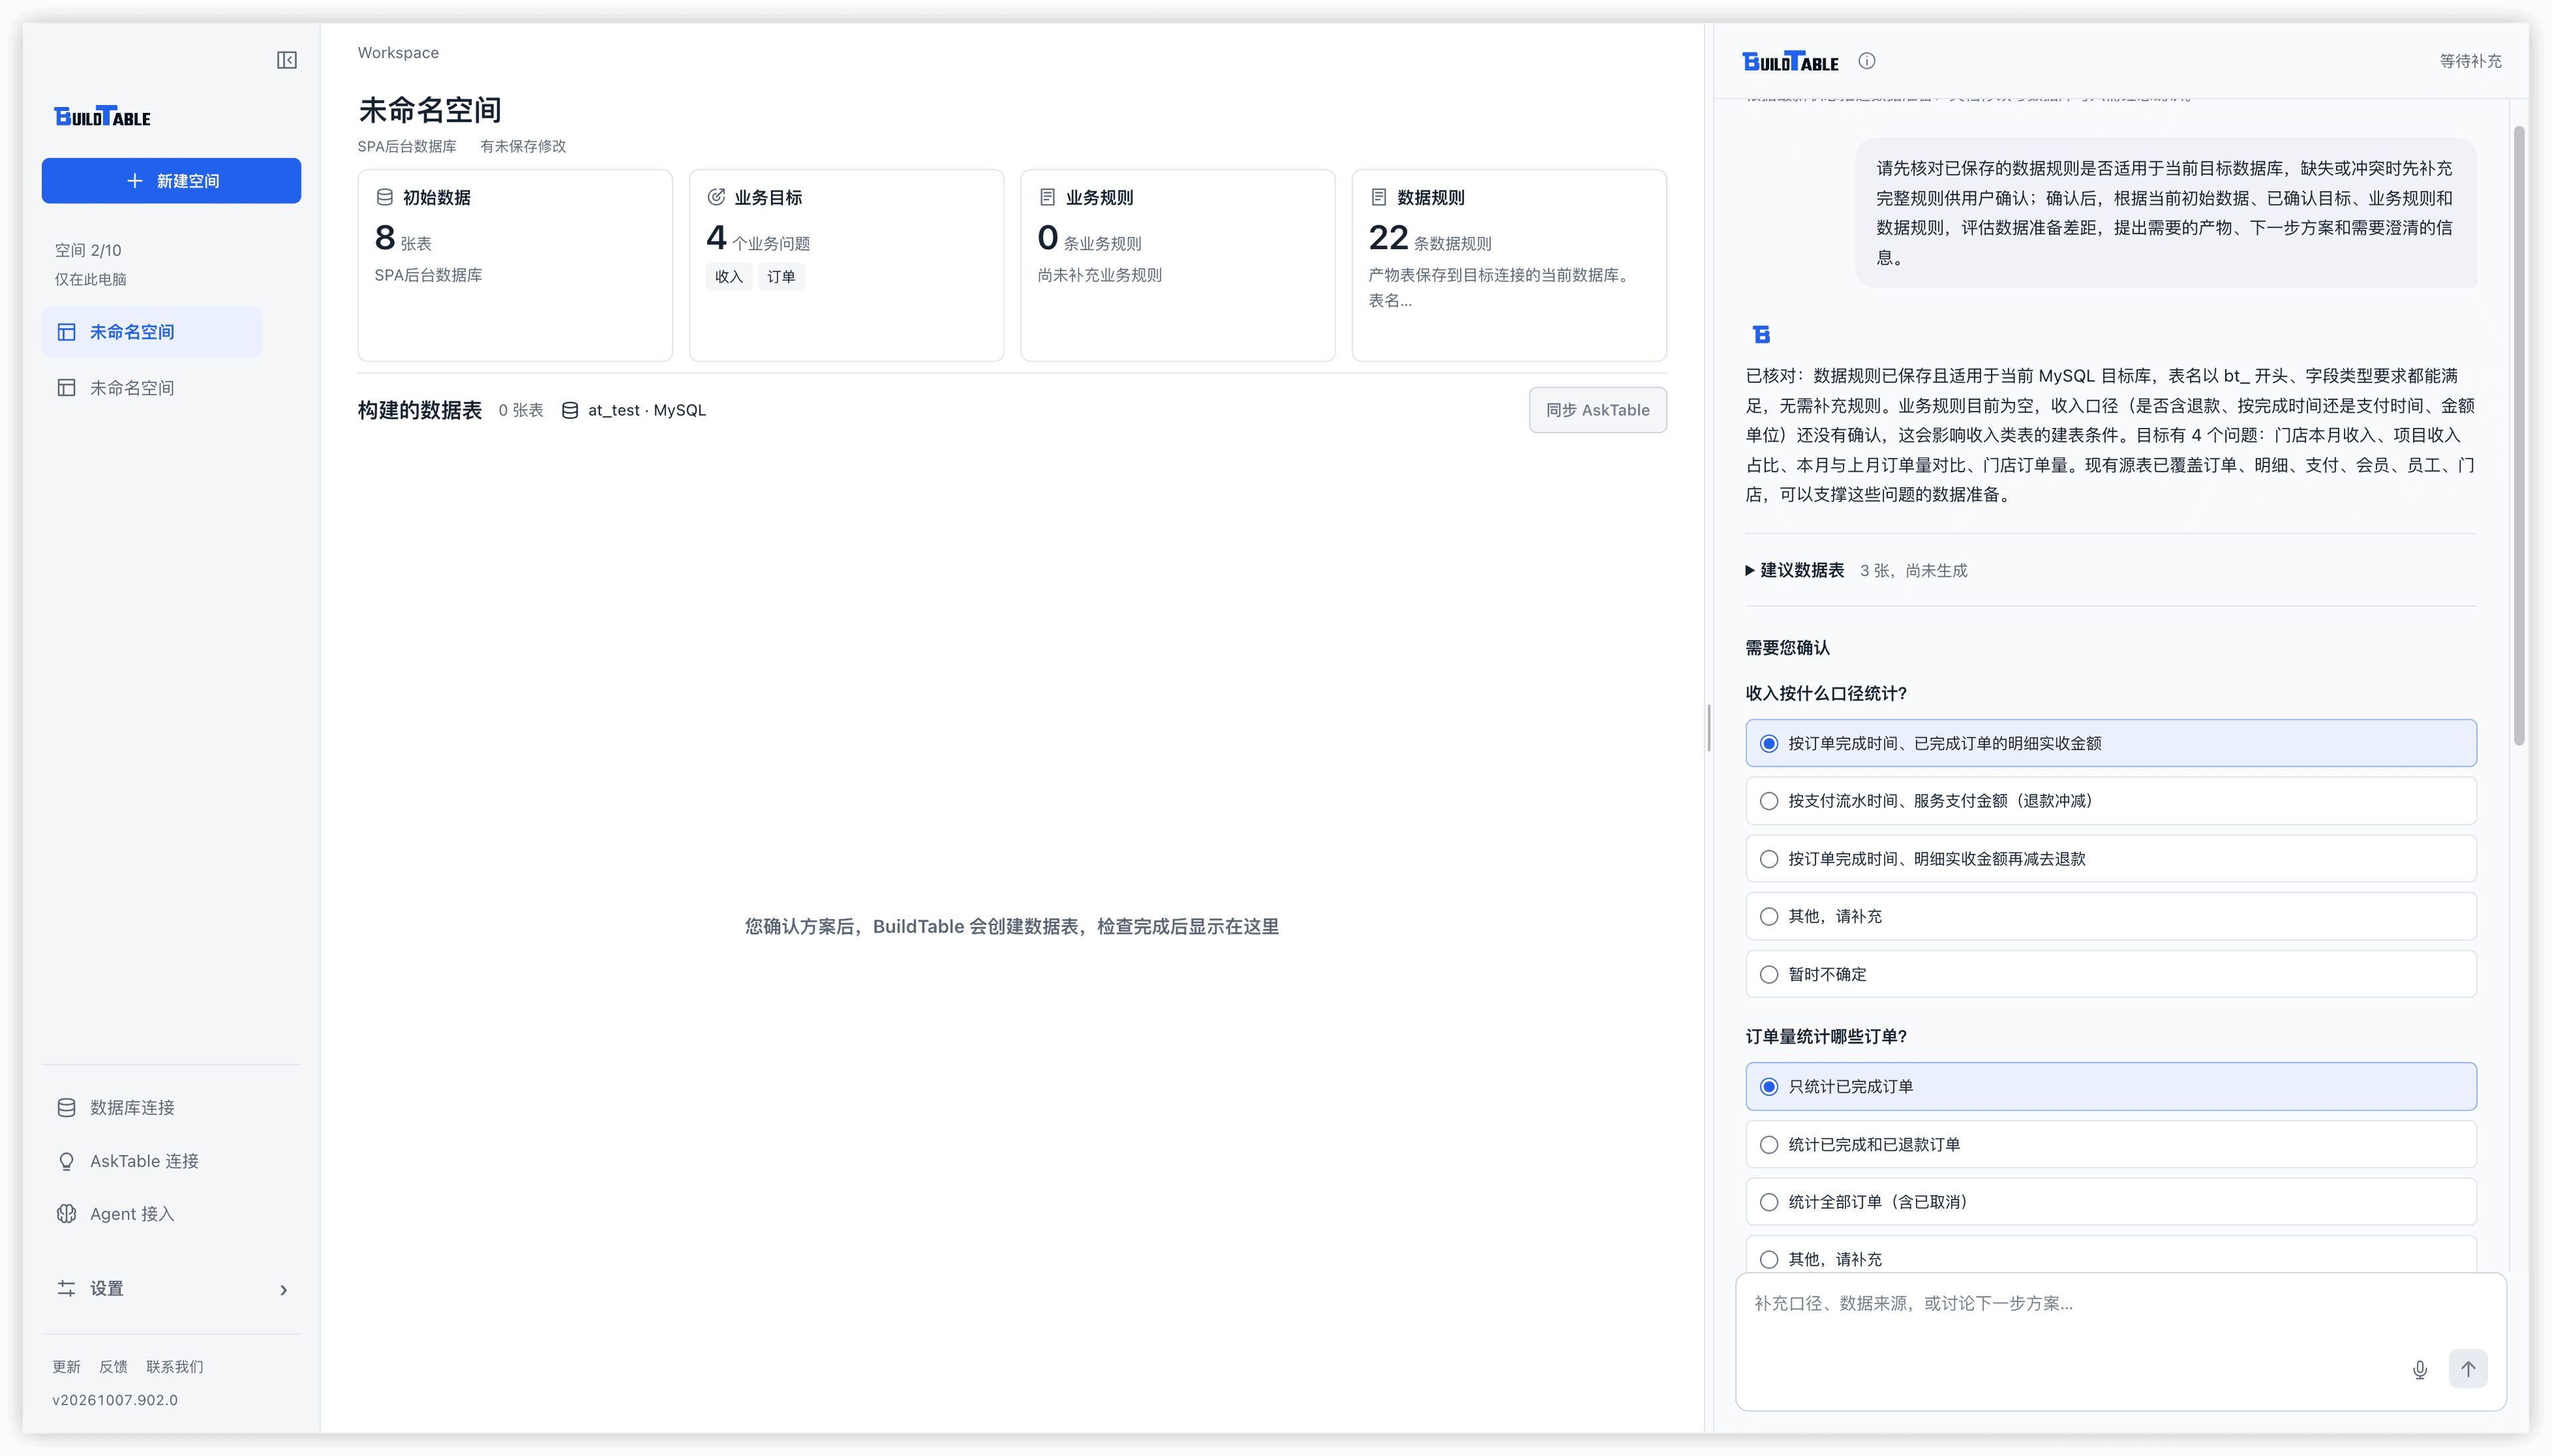Open the highlighted 未命名空间 workspace
The height and width of the screenshot is (1456, 2552).
tap(152, 332)
